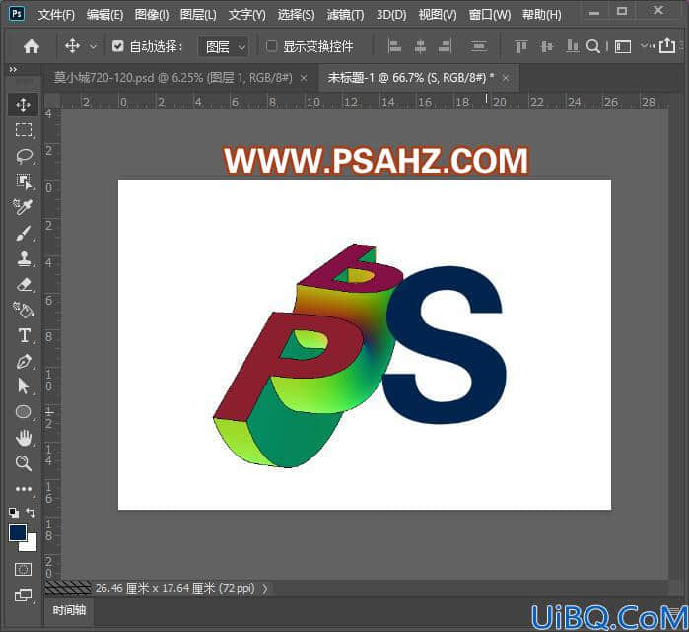Open the 编辑(E) menu
The image size is (689, 632).
click(104, 15)
